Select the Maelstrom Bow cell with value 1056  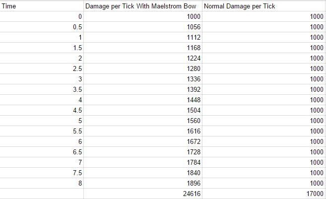pyautogui.click(x=143, y=27)
